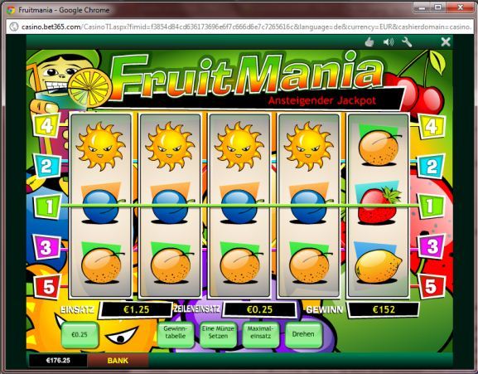This screenshot has height=374, width=478.
Task: Select payline 2 marker on left
Action: pyautogui.click(x=46, y=166)
